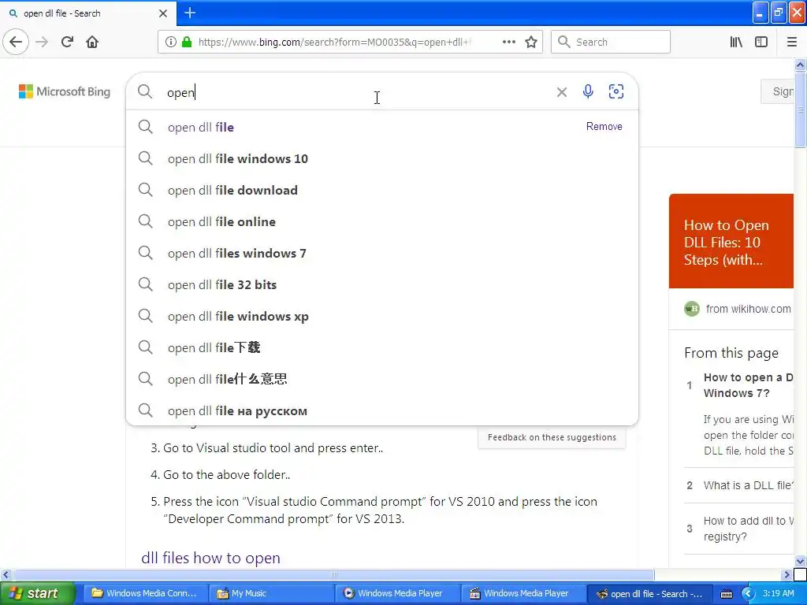The height and width of the screenshot is (605, 807).
Task: Click the horizontal scrollbar thumb
Action: [333, 574]
